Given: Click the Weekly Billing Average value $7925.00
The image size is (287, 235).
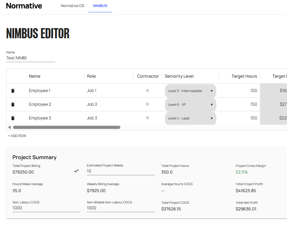Looking at the screenshot, I should click(x=96, y=191).
